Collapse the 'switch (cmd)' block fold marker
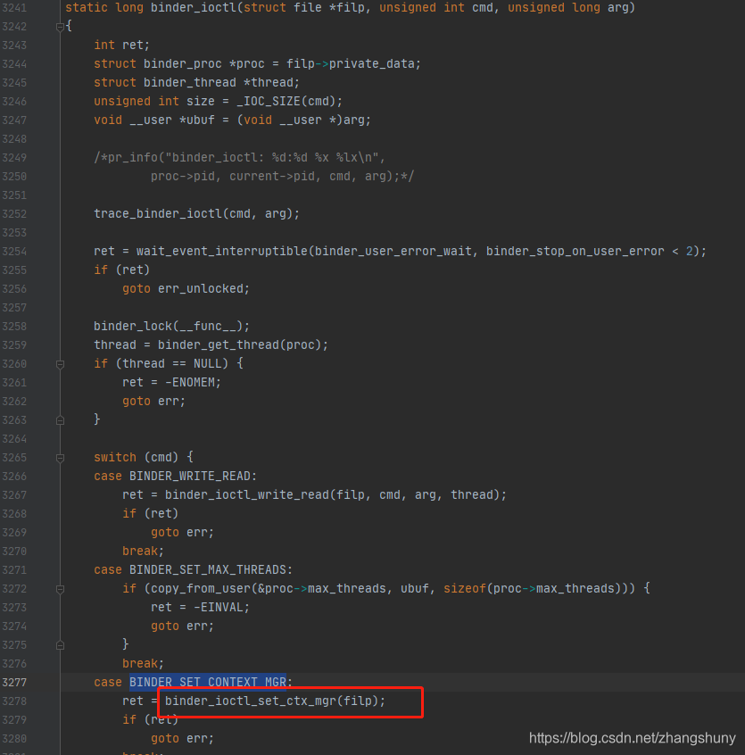The image size is (745, 755). coord(60,458)
